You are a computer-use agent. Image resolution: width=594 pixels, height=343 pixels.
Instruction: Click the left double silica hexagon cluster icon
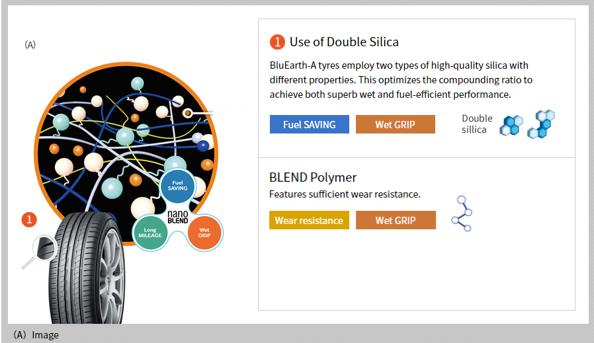point(511,126)
